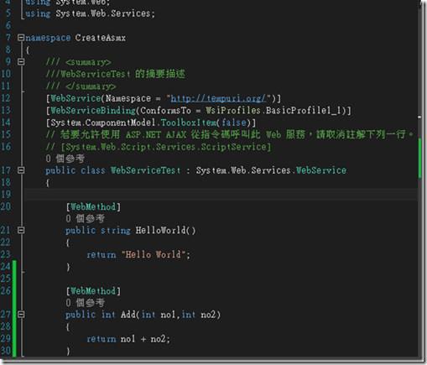
Task: Place the cursor on empty line 19
Action: pos(221,195)
